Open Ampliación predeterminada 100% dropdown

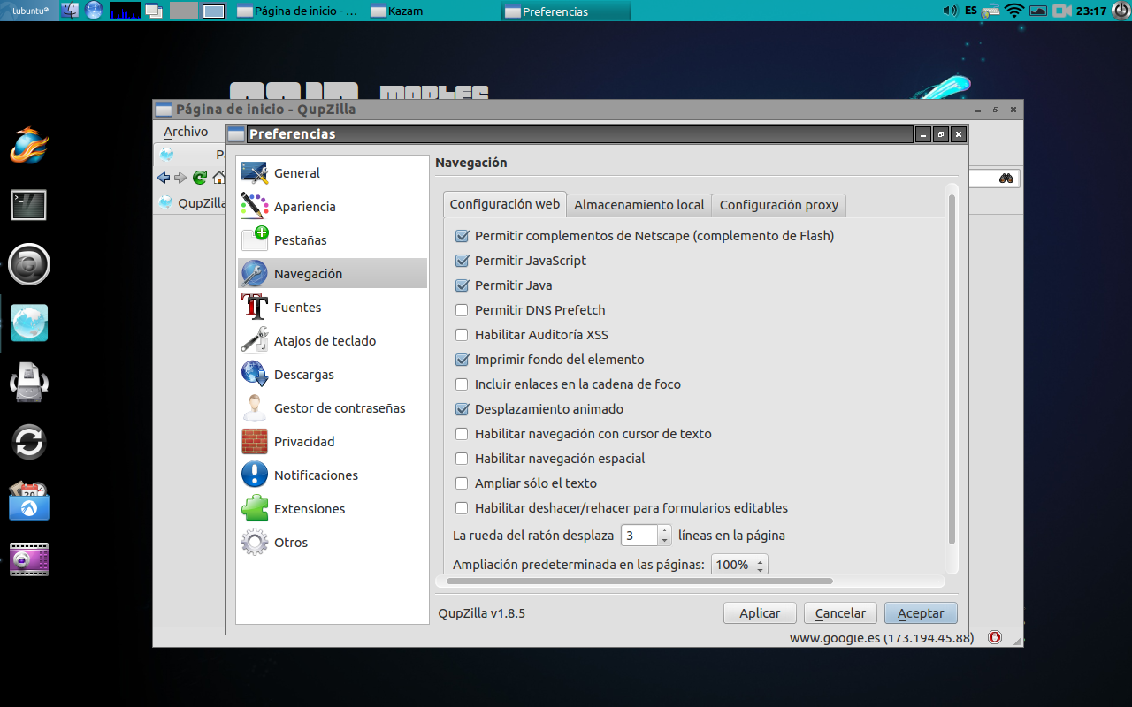(739, 565)
